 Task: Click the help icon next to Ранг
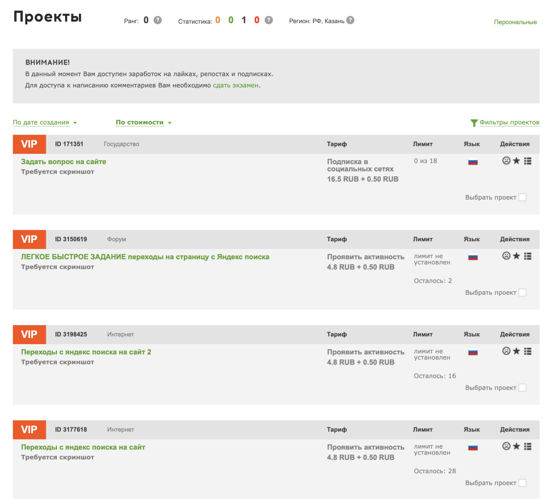point(158,20)
